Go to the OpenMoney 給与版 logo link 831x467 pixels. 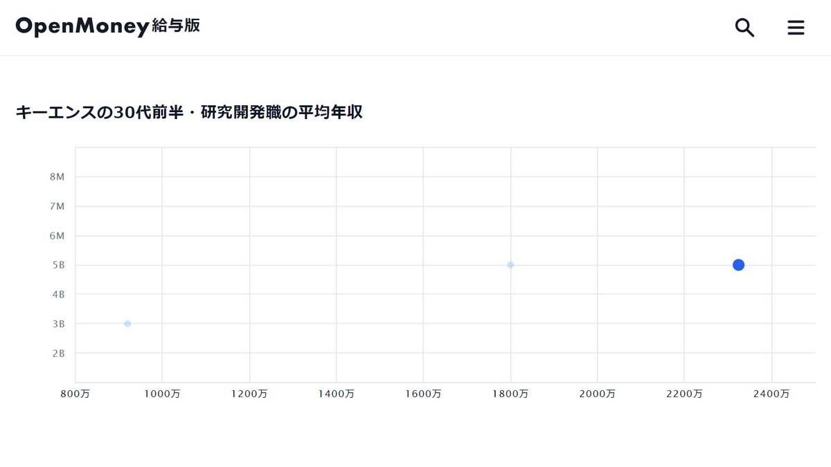pyautogui.click(x=108, y=26)
